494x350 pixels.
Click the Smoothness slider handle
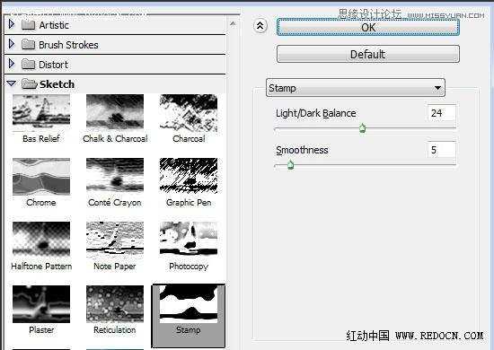[x=290, y=164]
